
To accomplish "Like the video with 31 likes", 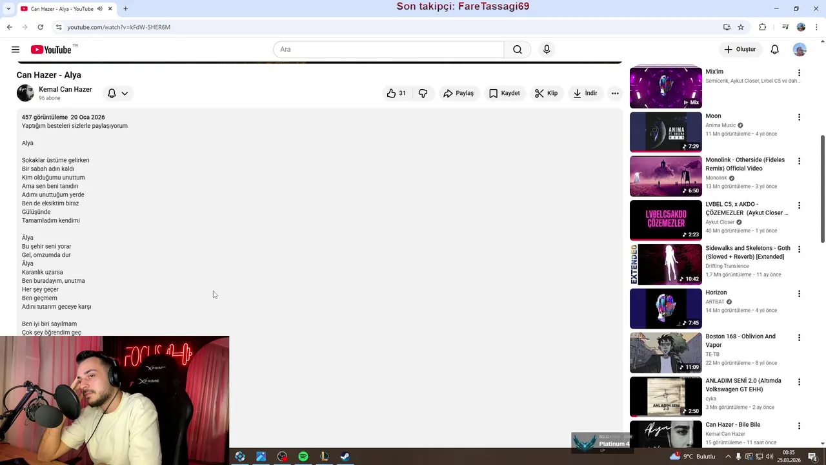I will pos(396,94).
